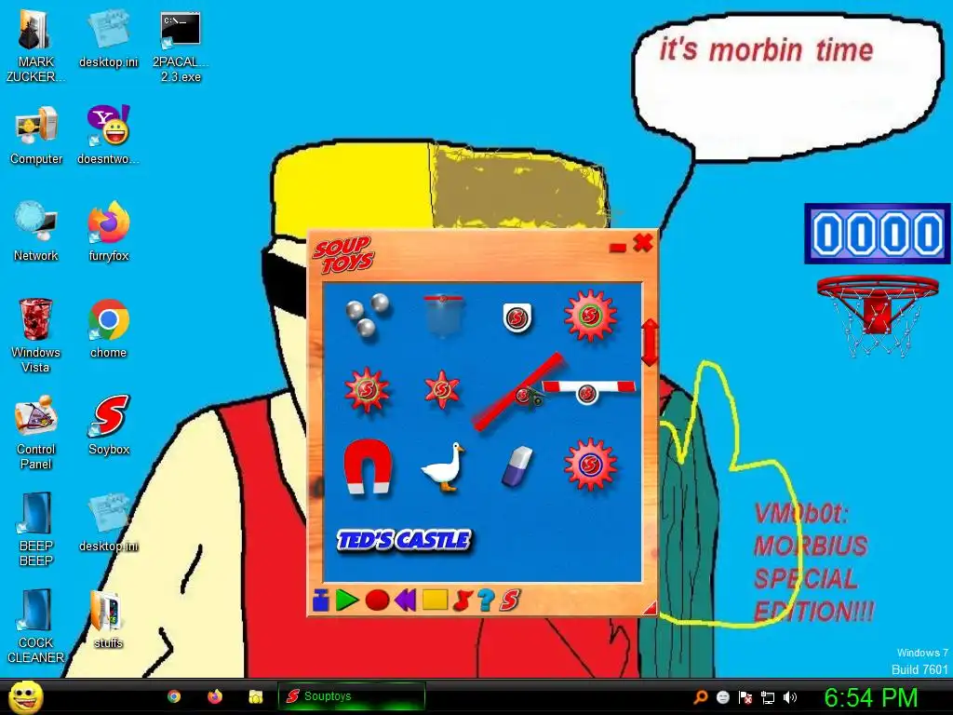Choose the white shield pin toy
Viewport: 953px width, 715px height.
(x=517, y=317)
